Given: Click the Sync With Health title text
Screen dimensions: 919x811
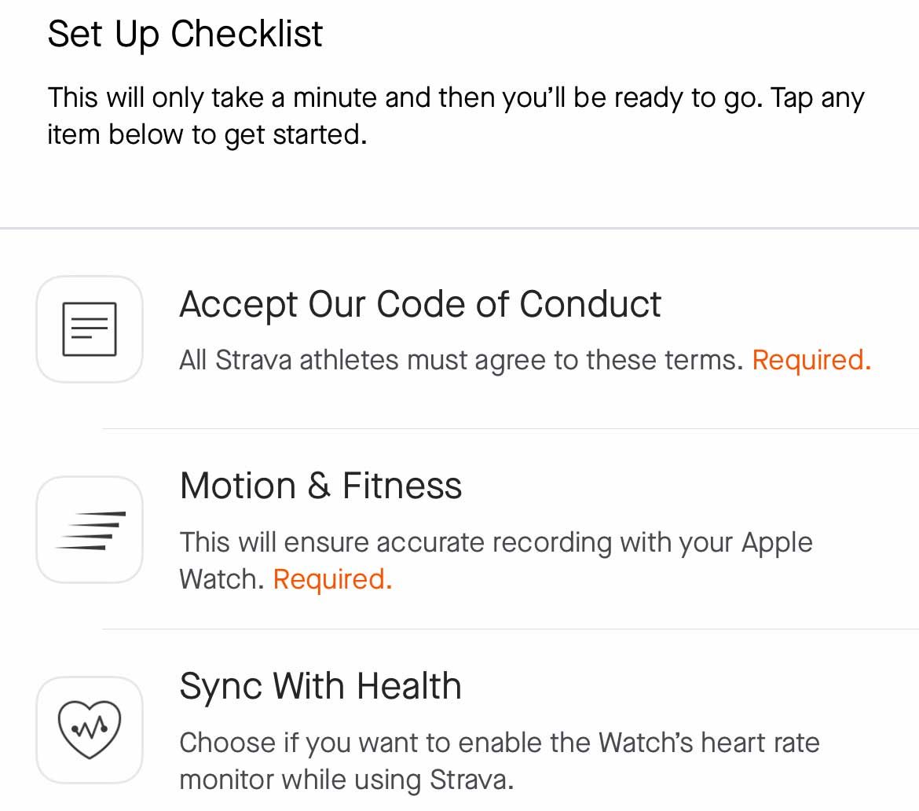Looking at the screenshot, I should point(320,685).
